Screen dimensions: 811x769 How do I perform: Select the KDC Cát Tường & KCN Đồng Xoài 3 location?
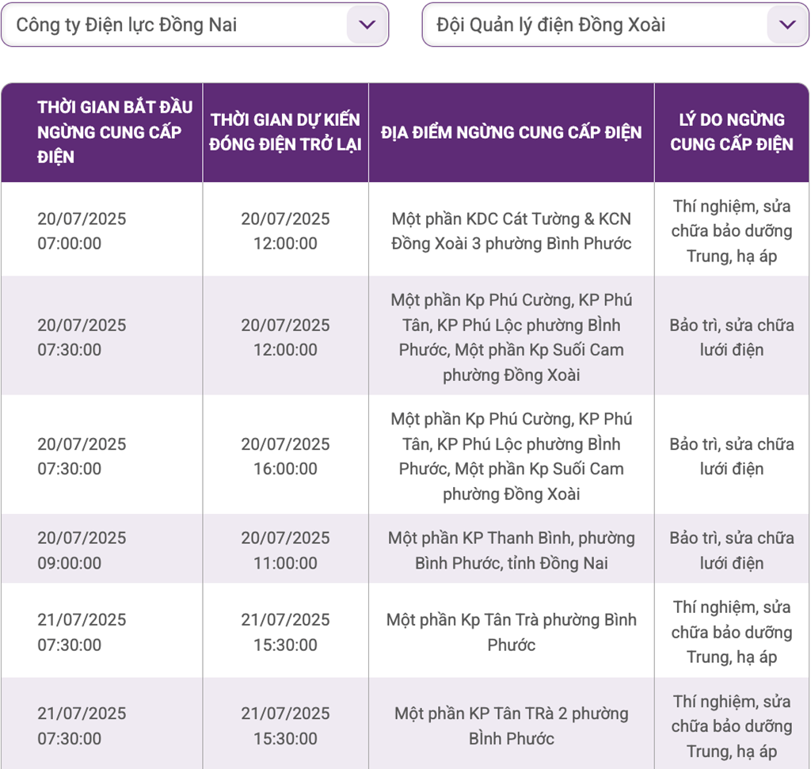tap(511, 230)
